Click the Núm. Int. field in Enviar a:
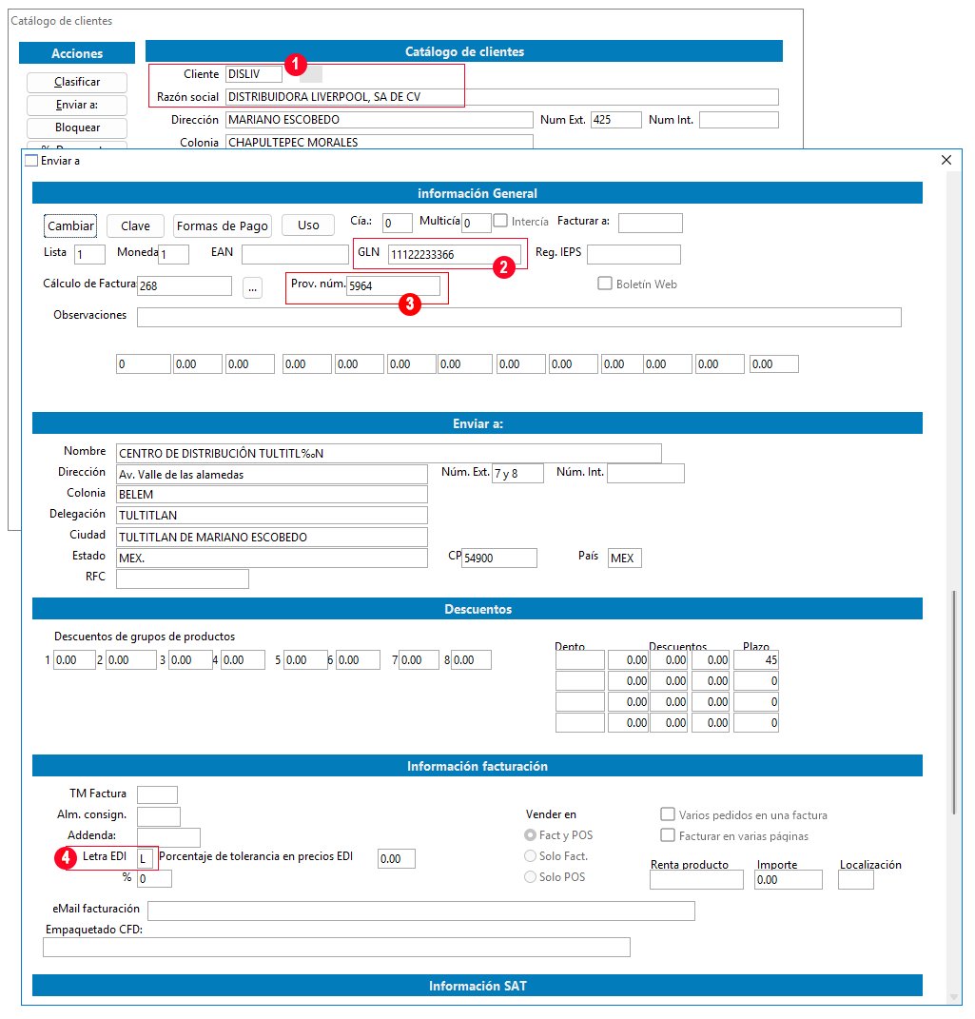975x1019 pixels. click(646, 473)
